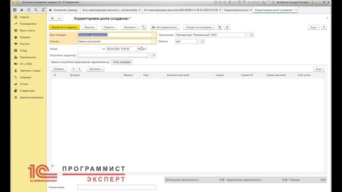
Task: Close Корректировка долга (создание) tab
Action: tap(296, 10)
